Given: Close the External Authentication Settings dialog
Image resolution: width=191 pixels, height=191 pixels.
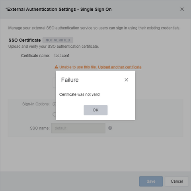Looking at the screenshot, I should click(x=182, y=9).
